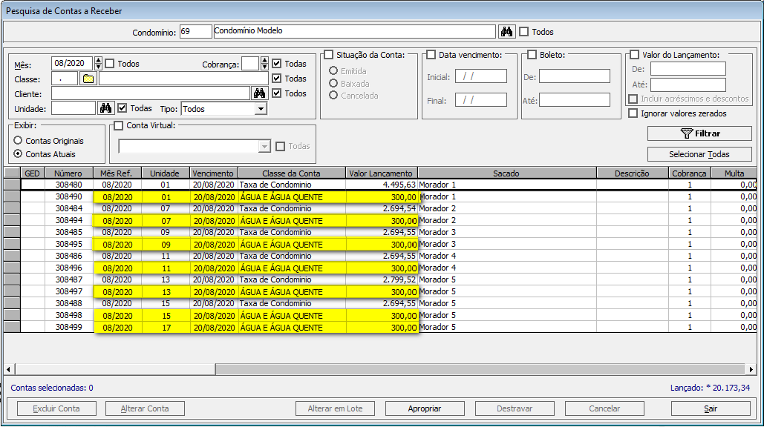Click the Filtrar button

(699, 133)
